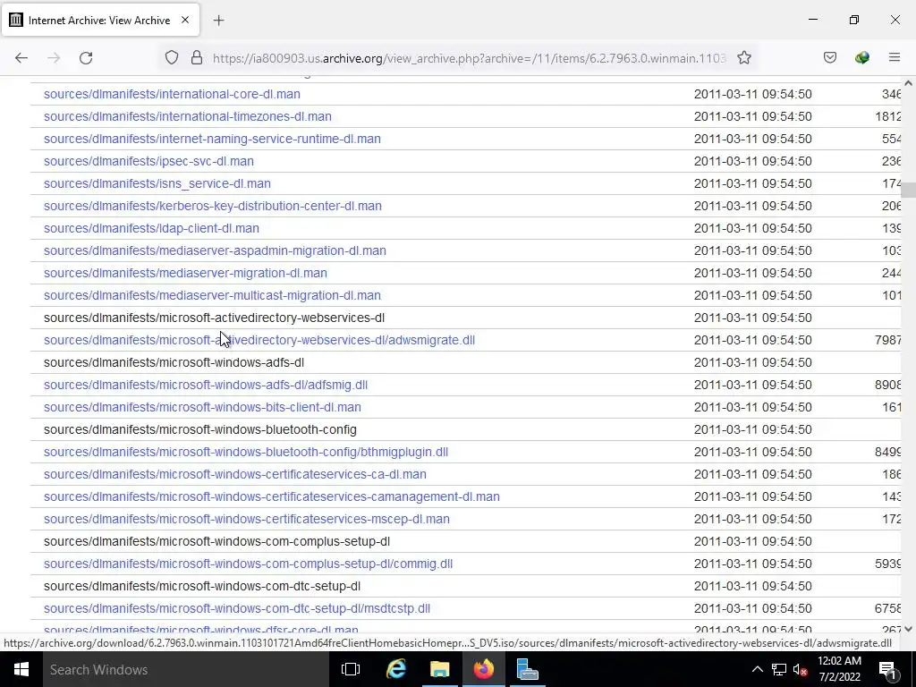Switch to Firefox in the taskbar

[484, 669]
